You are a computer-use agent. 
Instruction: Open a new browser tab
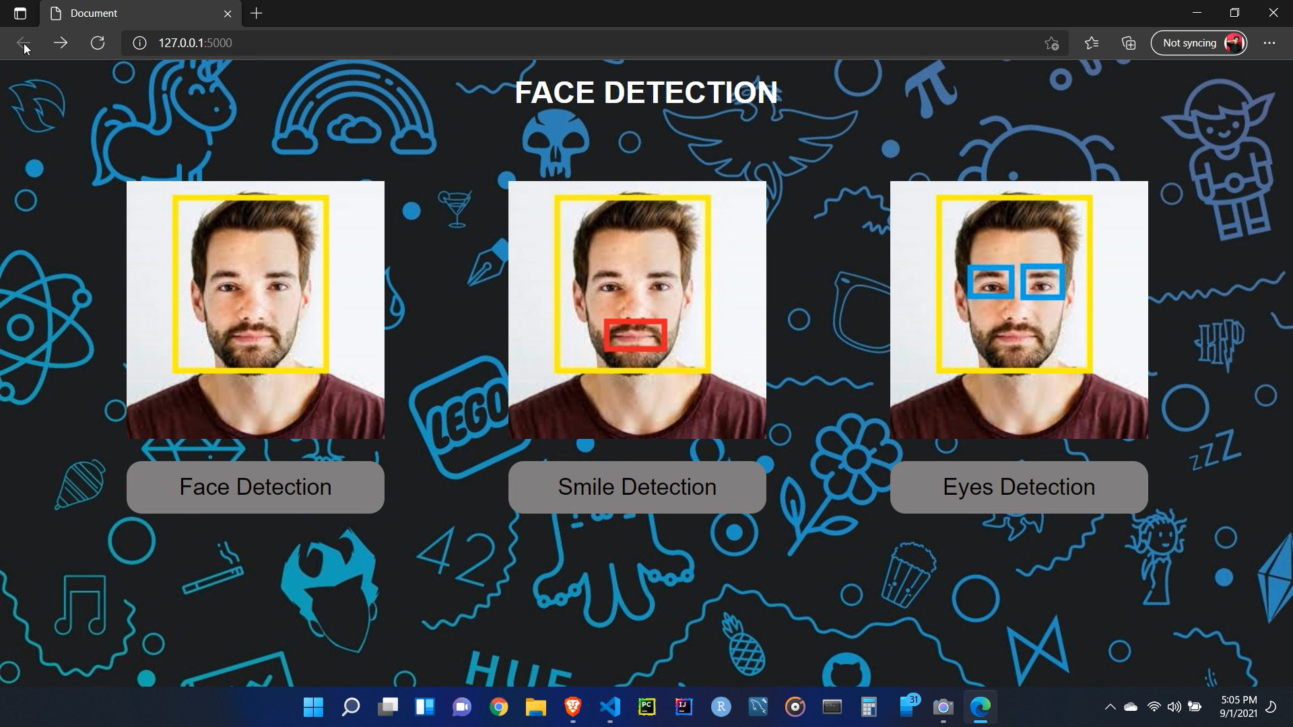257,13
